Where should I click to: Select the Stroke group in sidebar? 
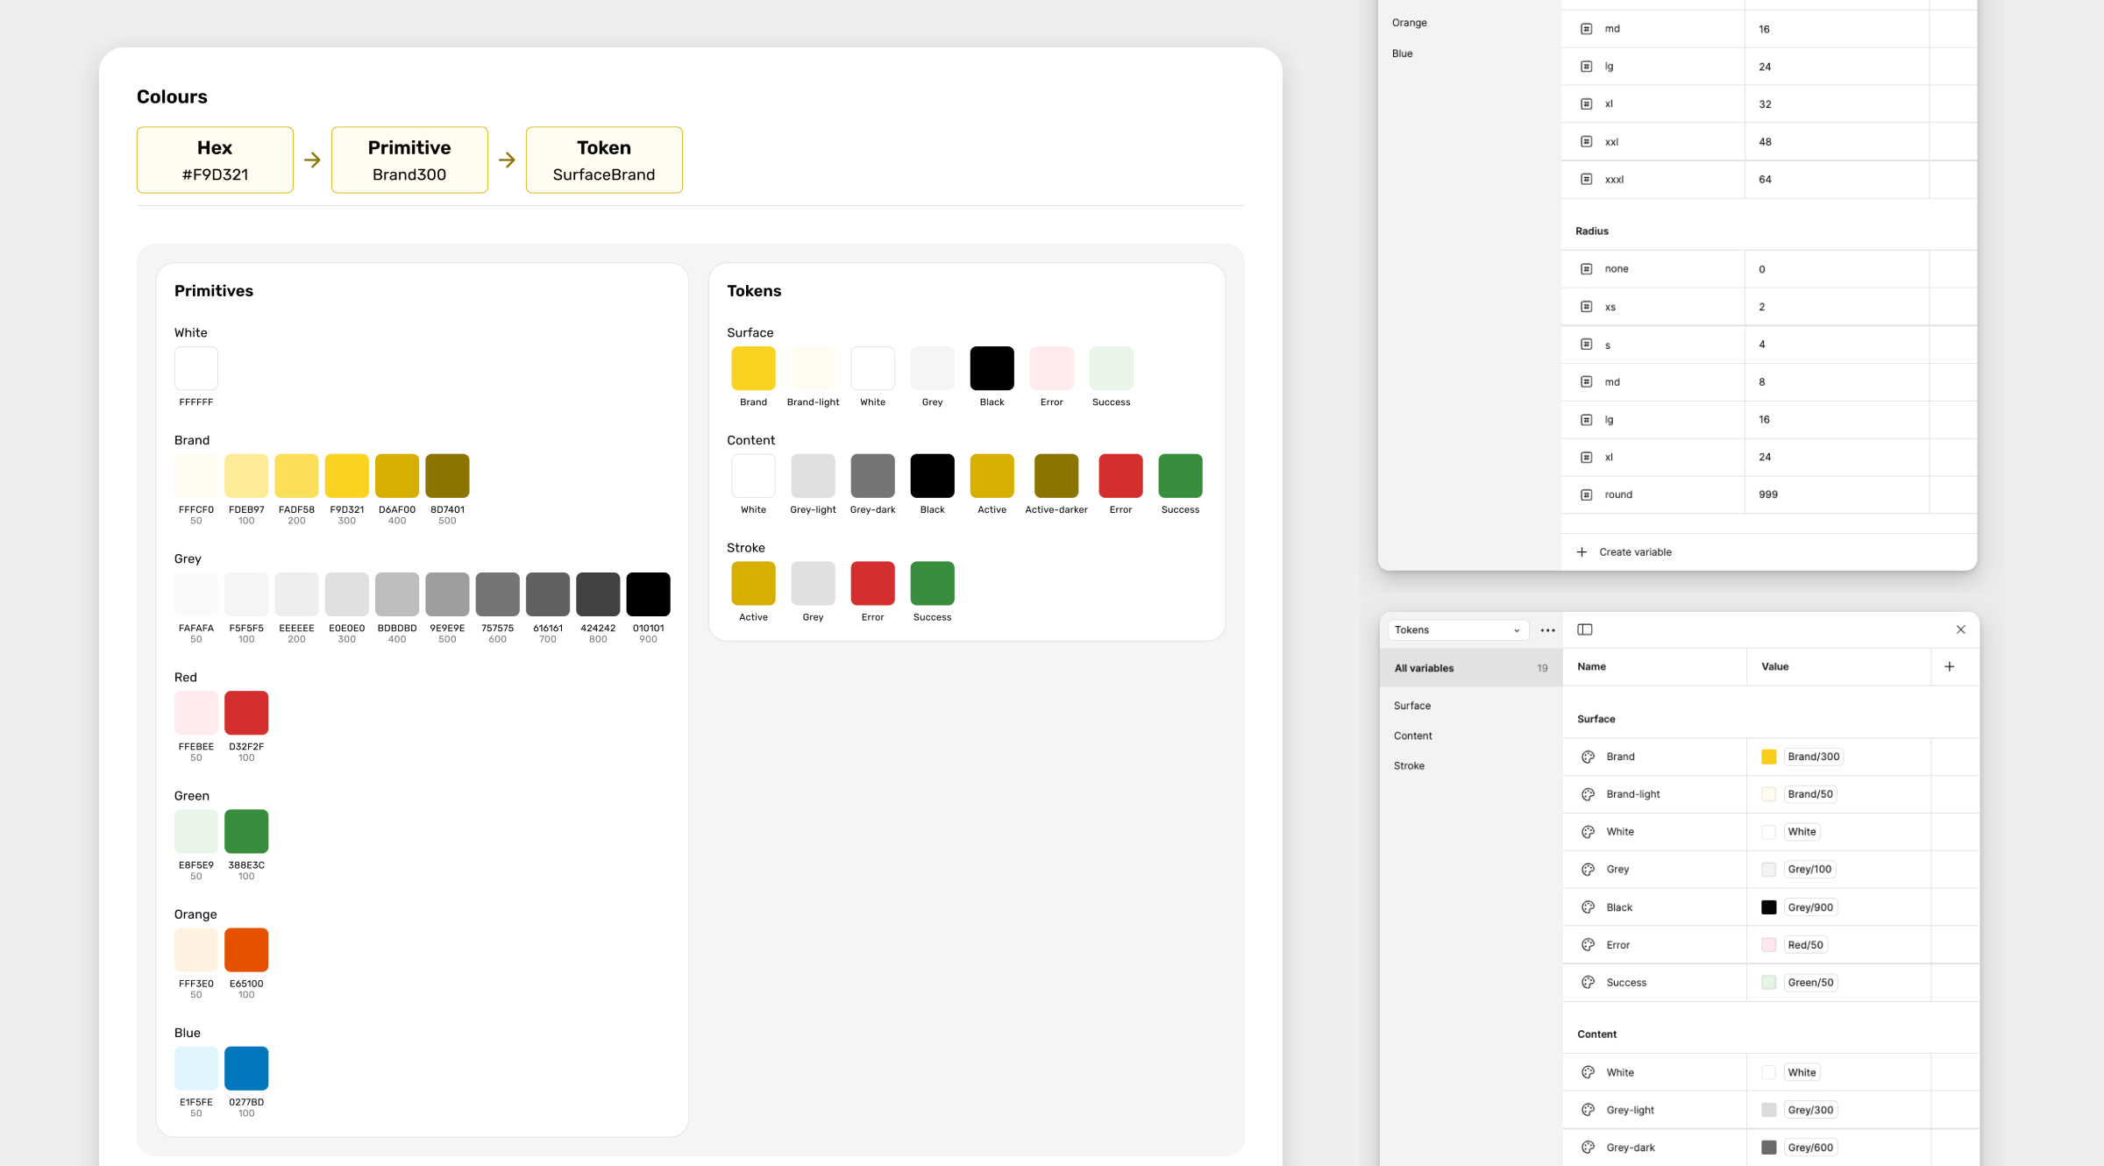(1409, 765)
